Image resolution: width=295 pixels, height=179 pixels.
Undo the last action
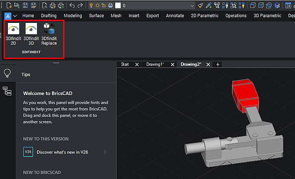click(x=72, y=6)
